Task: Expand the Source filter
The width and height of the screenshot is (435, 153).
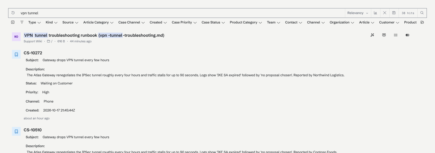Action: (70, 22)
